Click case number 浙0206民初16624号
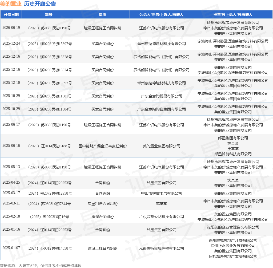Screen dimensions: 273x268 click(56, 70)
